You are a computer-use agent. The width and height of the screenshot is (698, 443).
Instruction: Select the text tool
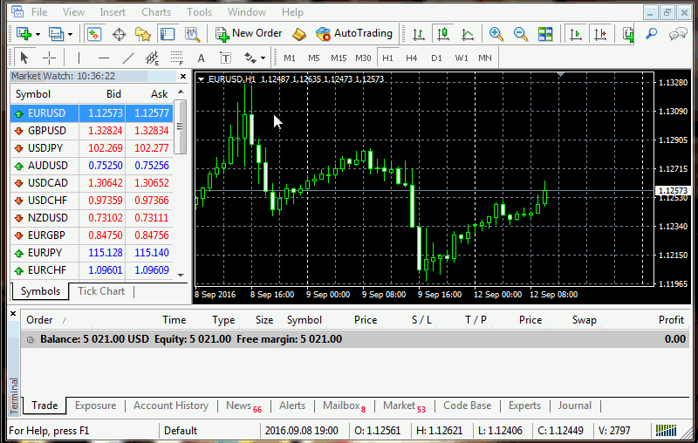pos(202,58)
